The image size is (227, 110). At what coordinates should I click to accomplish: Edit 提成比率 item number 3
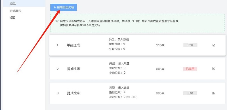coord(213,93)
